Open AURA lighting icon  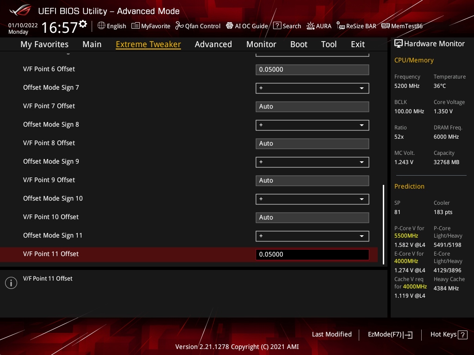pos(311,26)
